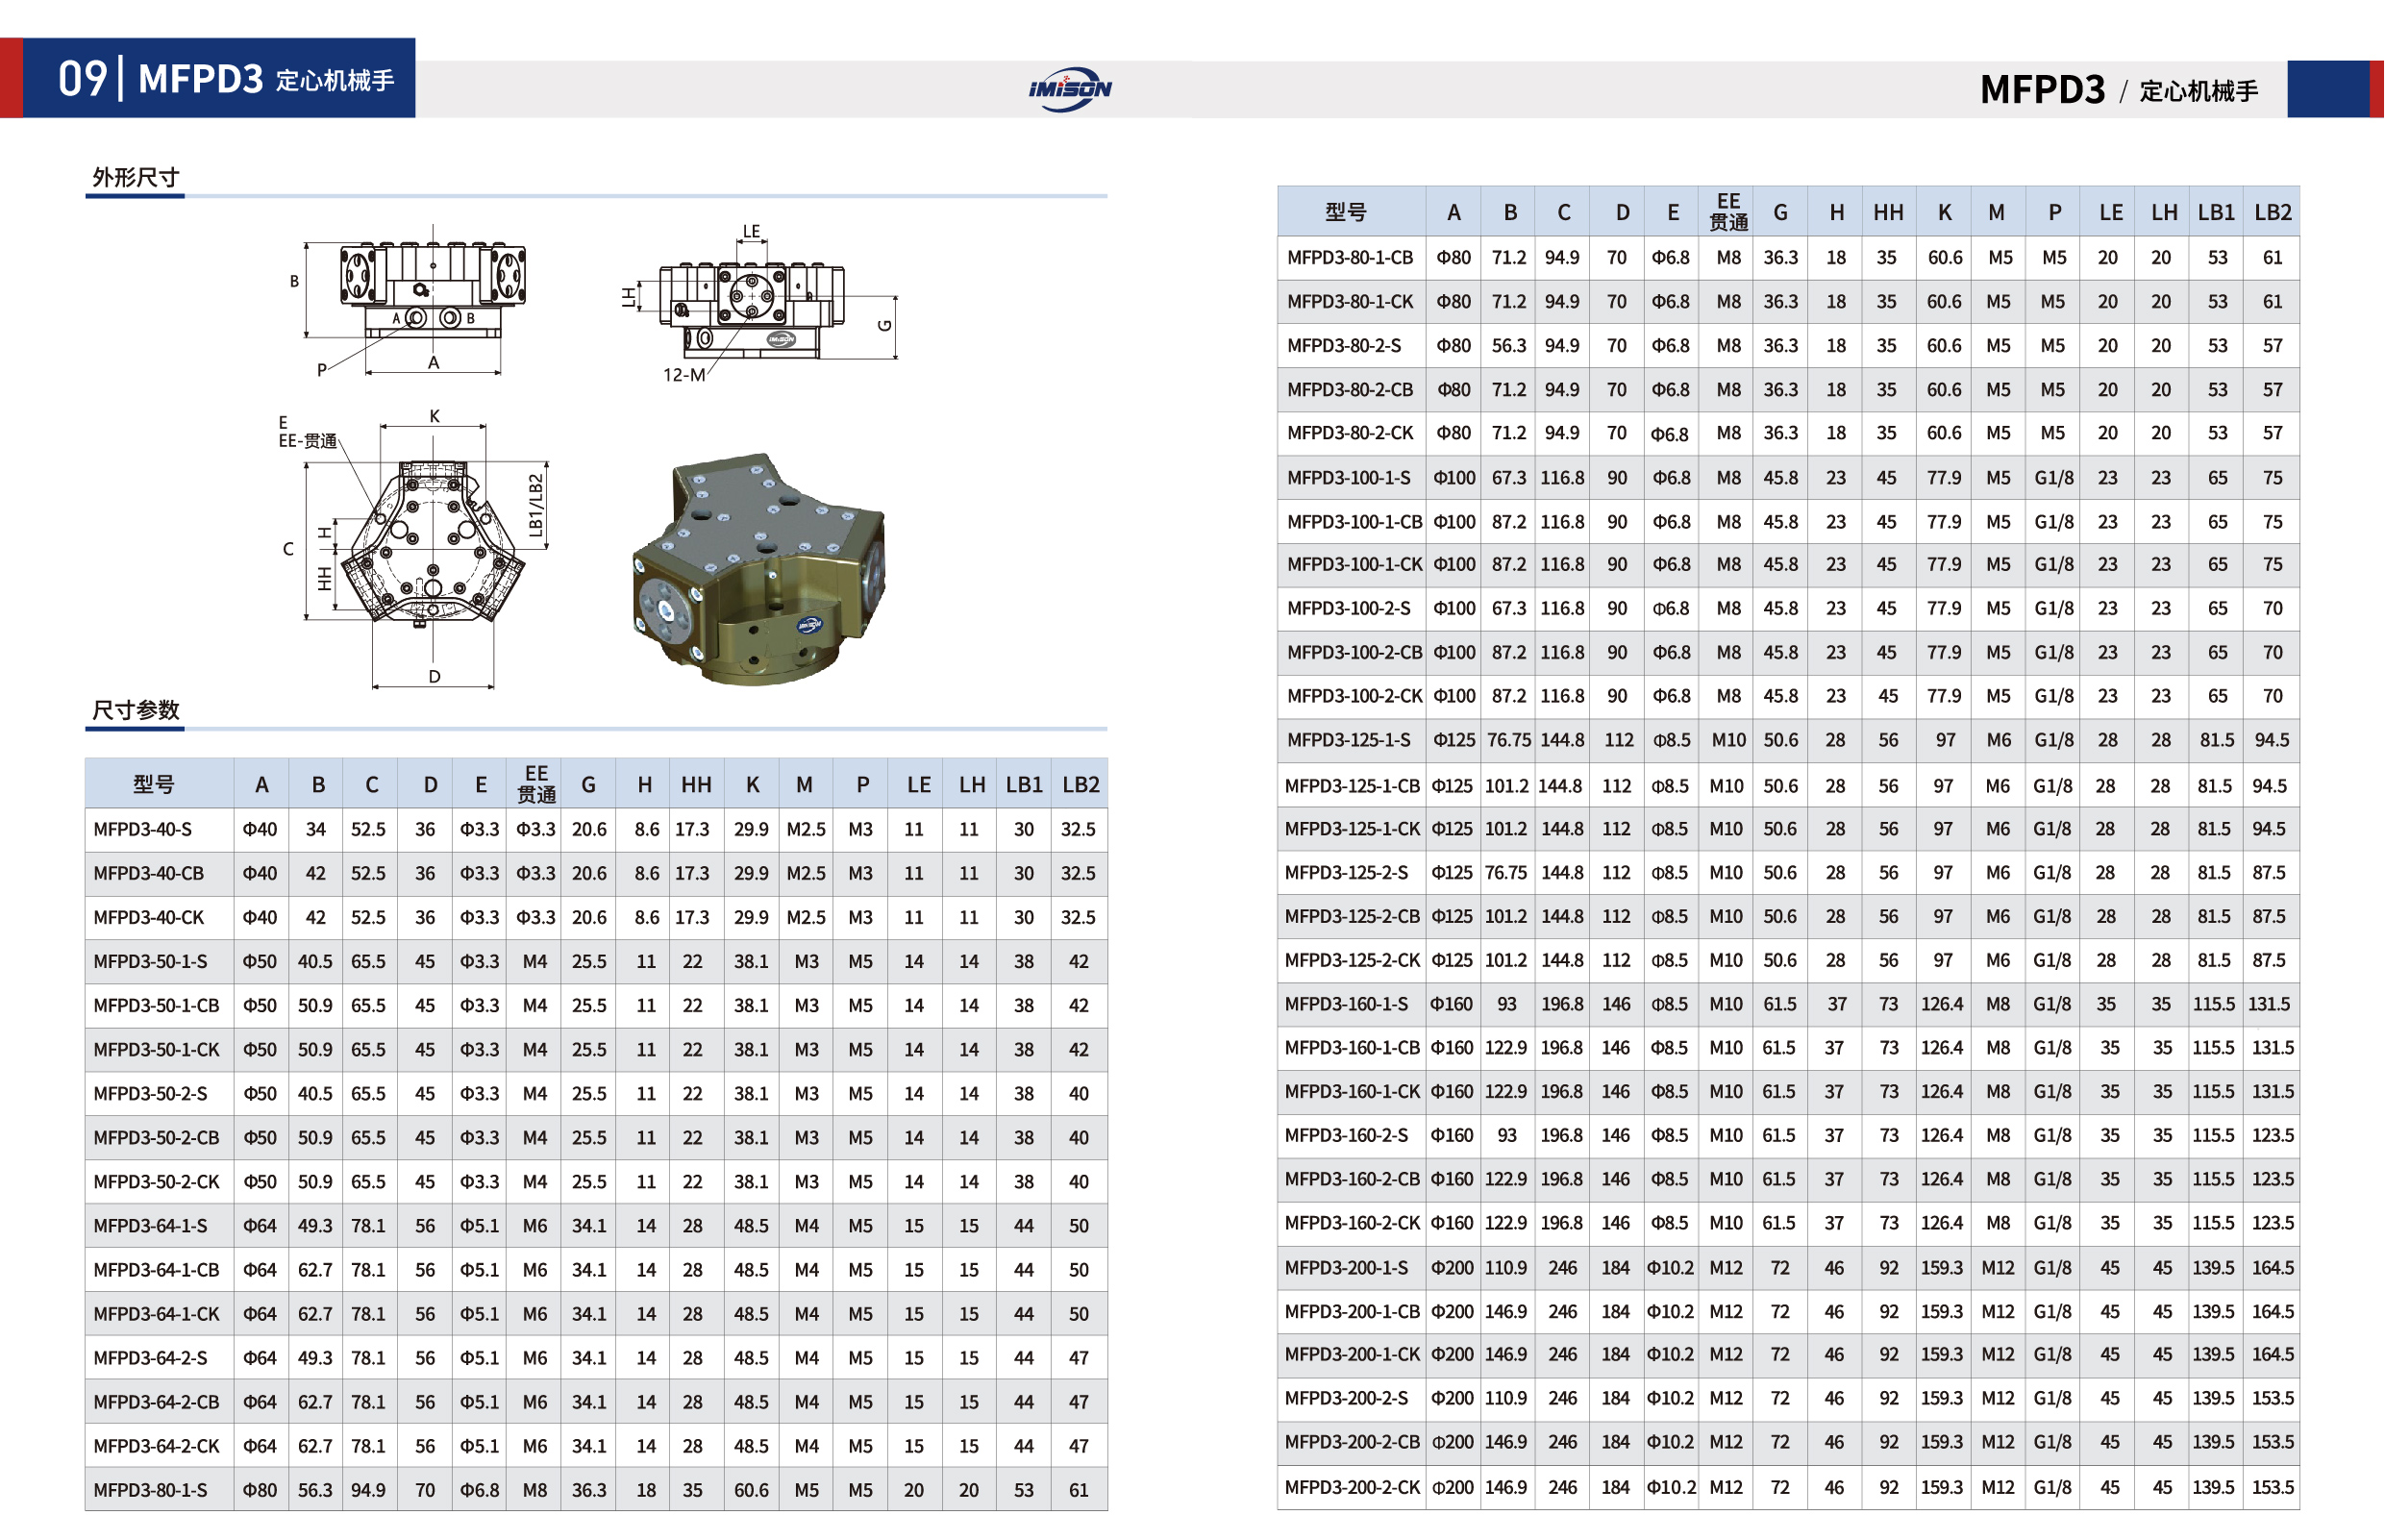Select model cell MFPD3-50-2-CK

click(x=160, y=1181)
